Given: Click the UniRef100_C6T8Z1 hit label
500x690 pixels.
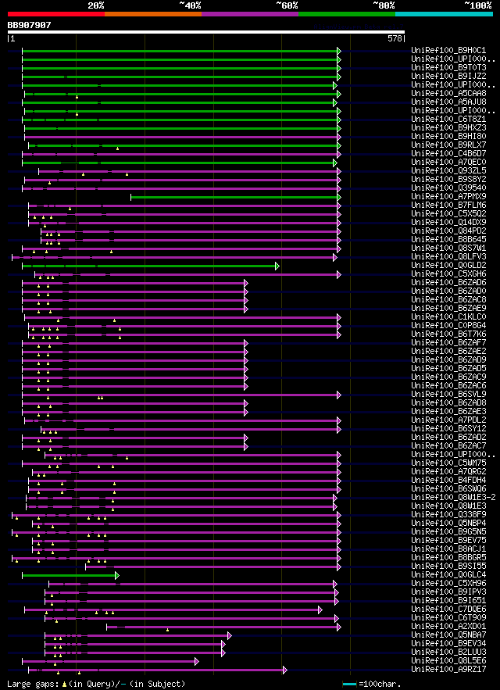Looking at the screenshot, I should (448, 120).
